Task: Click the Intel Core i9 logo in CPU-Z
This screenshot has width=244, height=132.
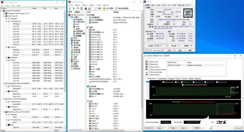Action: click(188, 13)
